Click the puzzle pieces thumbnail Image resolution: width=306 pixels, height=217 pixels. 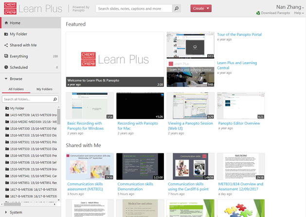pos(241,208)
